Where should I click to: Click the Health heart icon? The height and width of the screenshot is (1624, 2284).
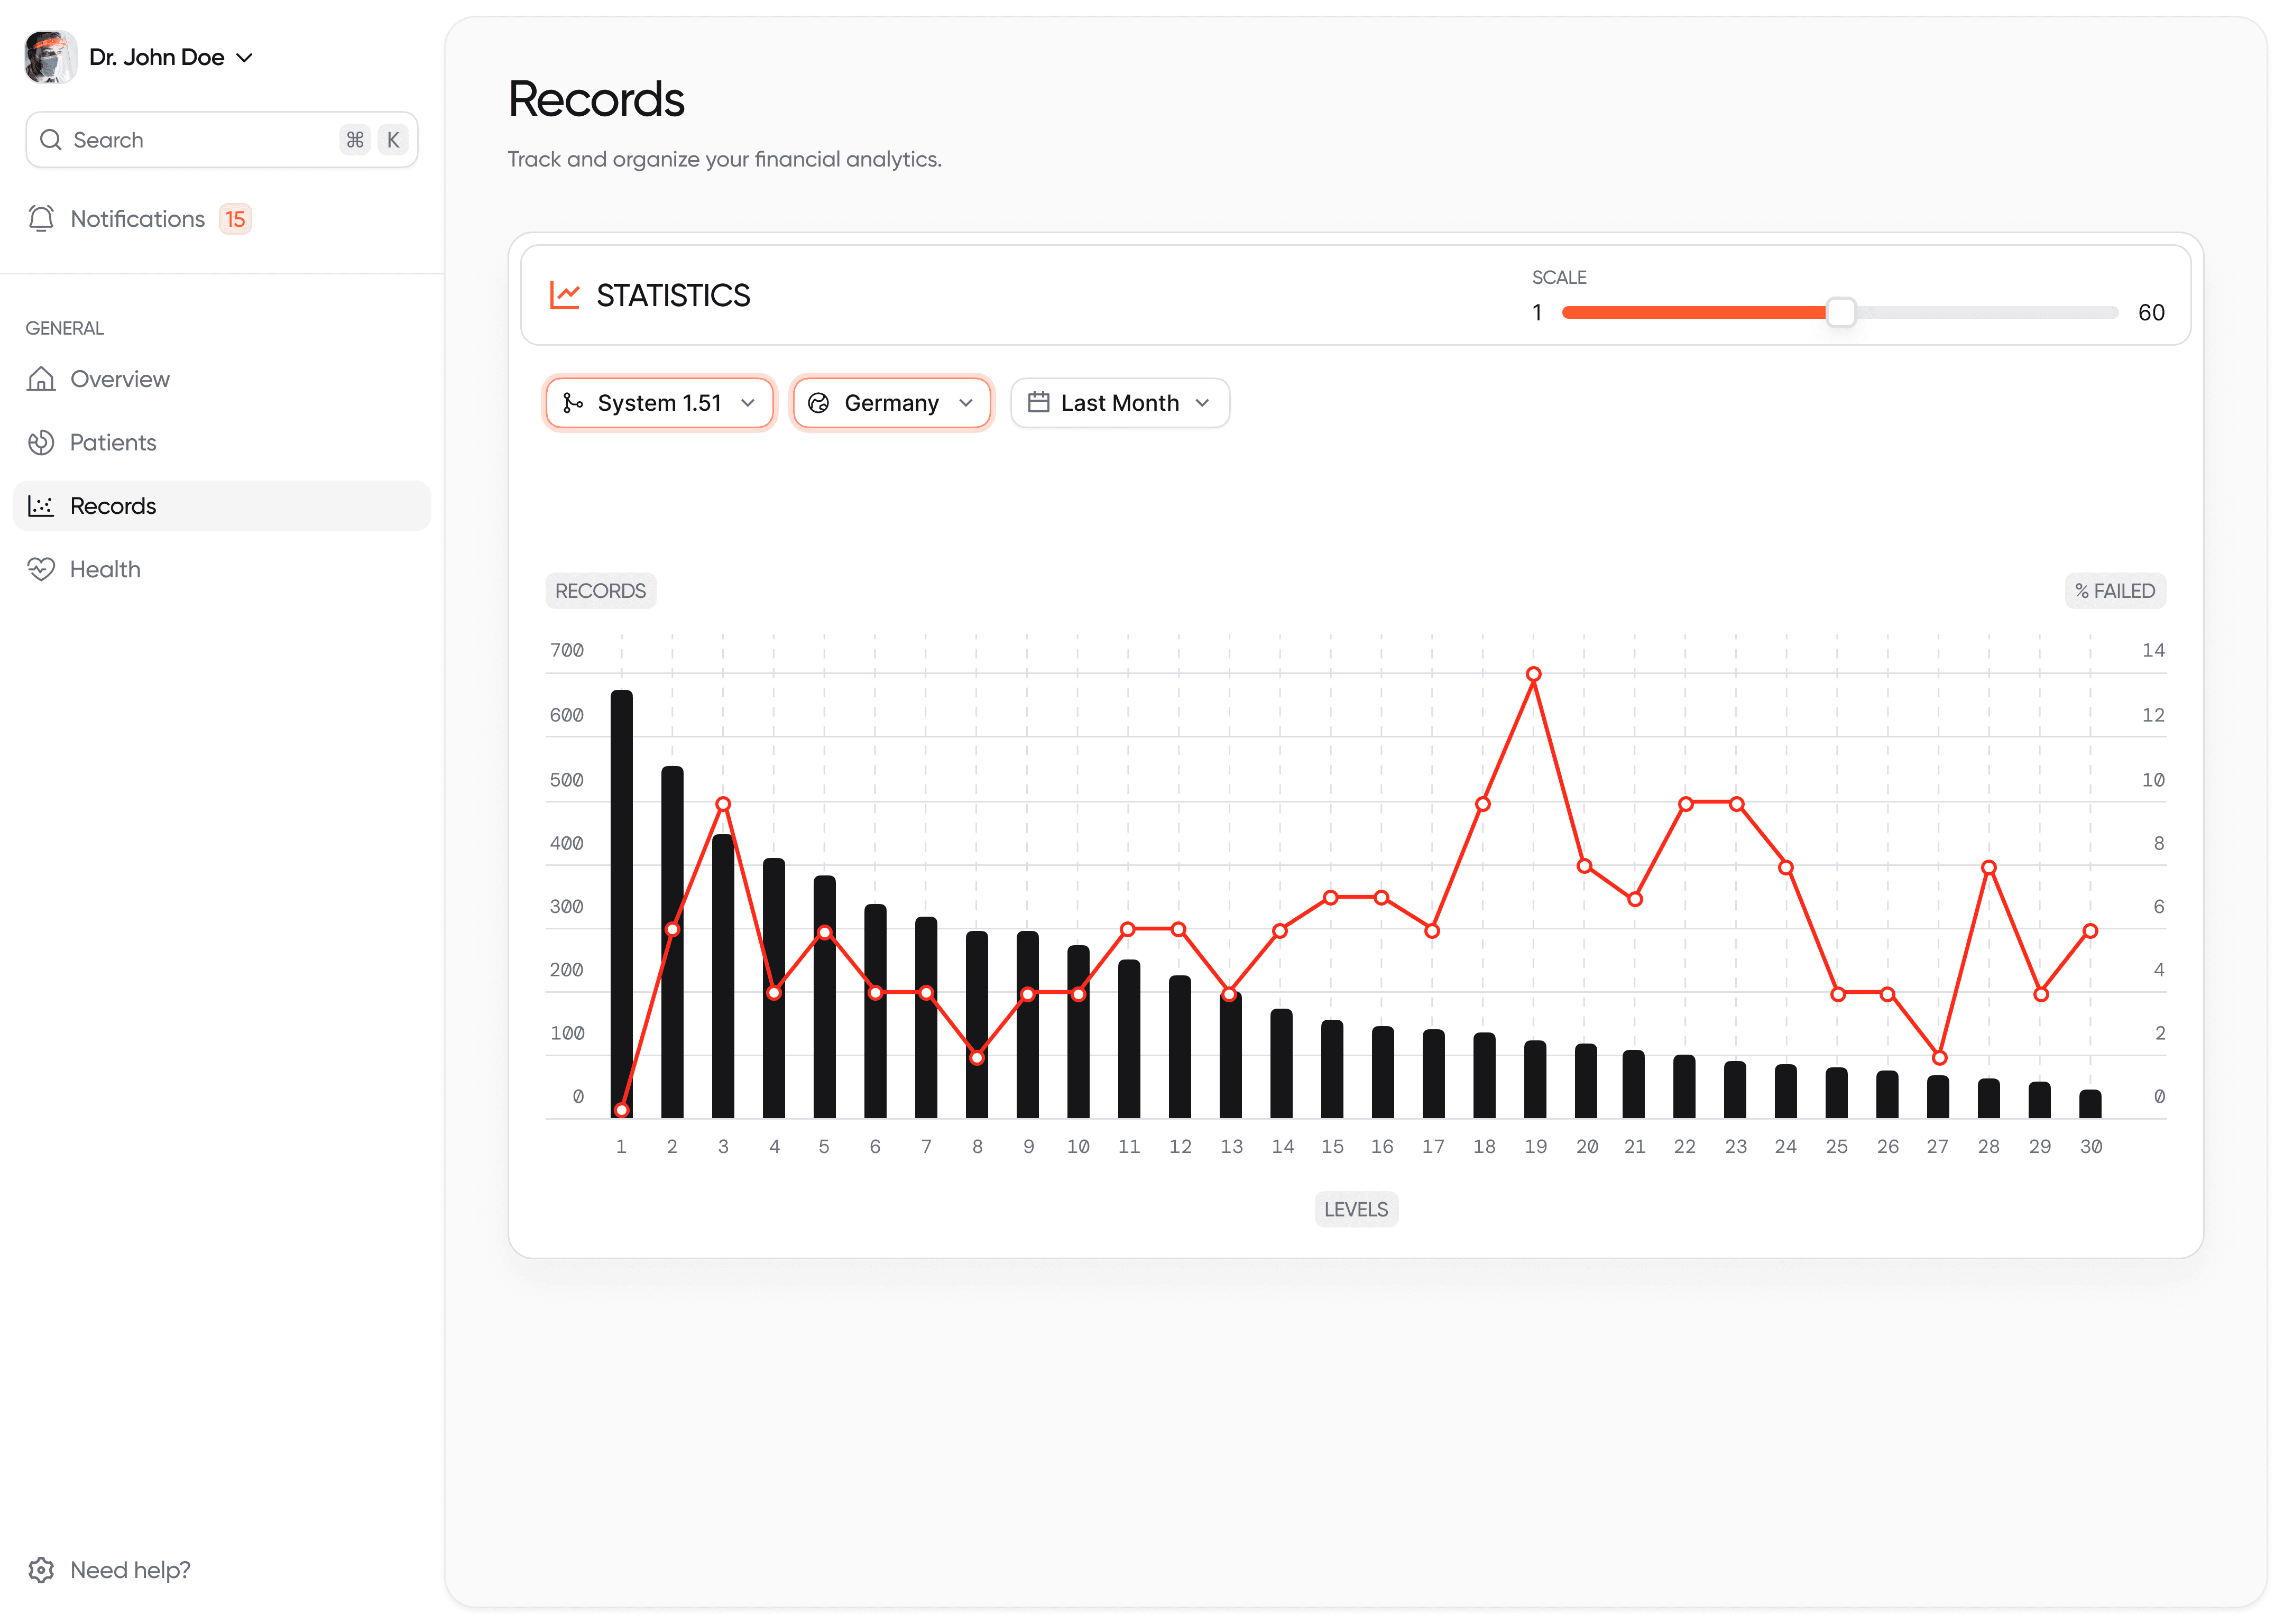[41, 569]
